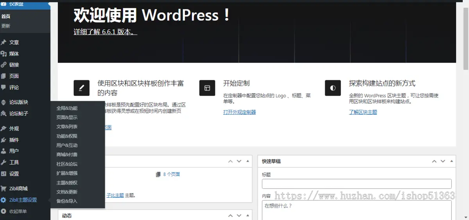This screenshot has height=220, width=469.
Task: Select 全局&功能 in Zibll submenu
Action: pyautogui.click(x=67, y=108)
